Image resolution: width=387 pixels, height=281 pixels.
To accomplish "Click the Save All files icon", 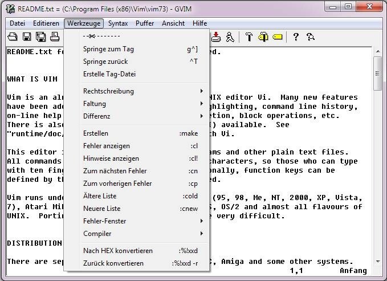I will click(x=40, y=37).
